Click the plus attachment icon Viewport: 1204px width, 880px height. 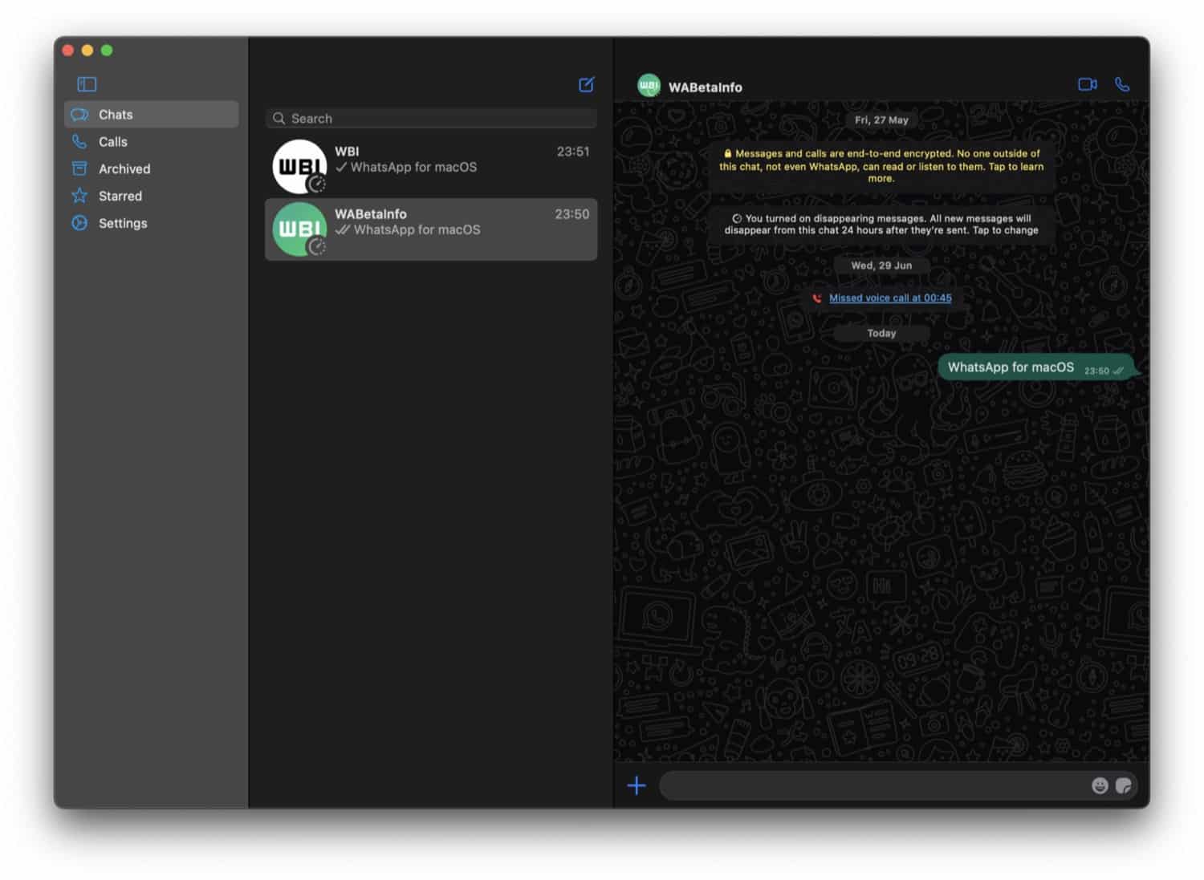637,785
